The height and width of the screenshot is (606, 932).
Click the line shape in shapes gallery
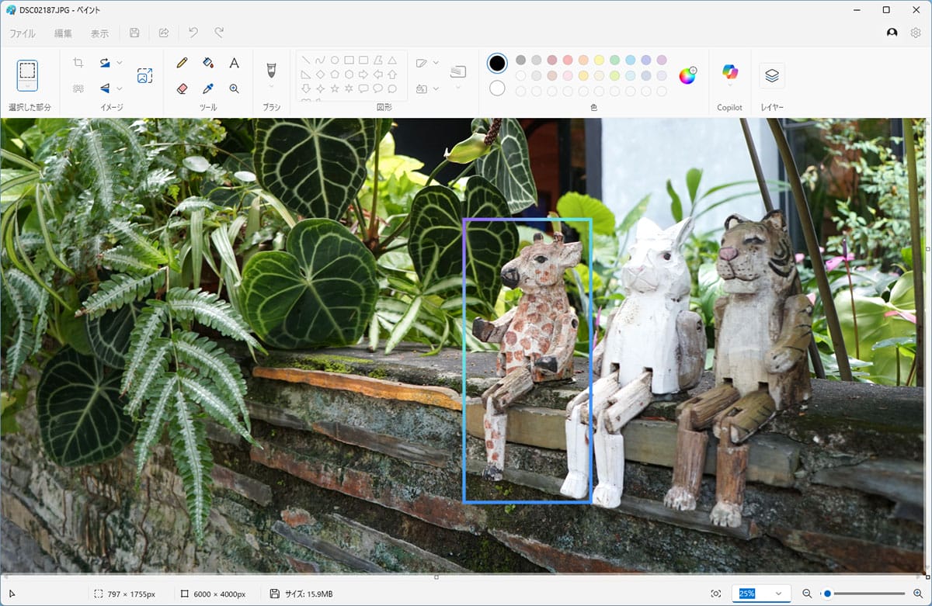tap(306, 60)
